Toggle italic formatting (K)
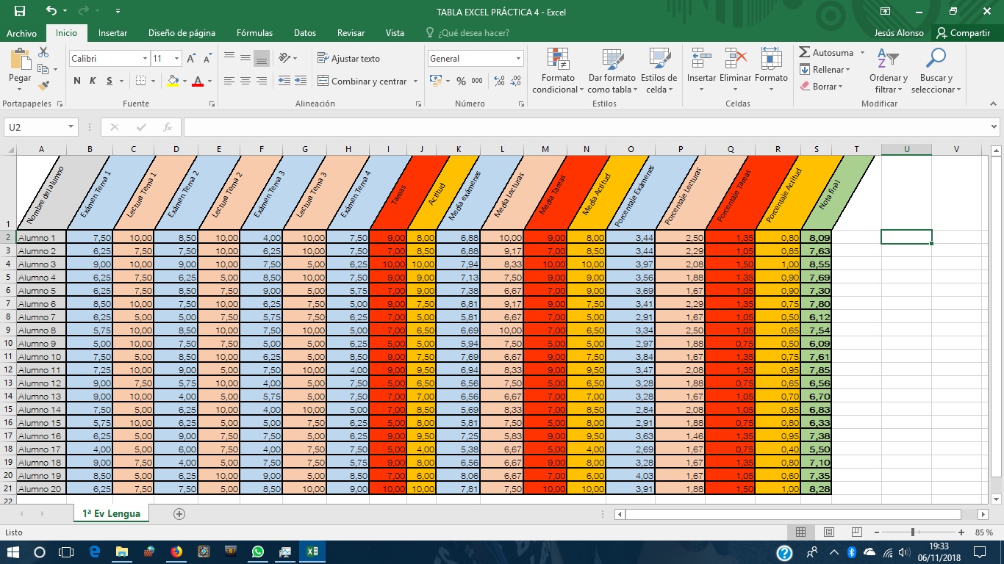 click(x=93, y=81)
